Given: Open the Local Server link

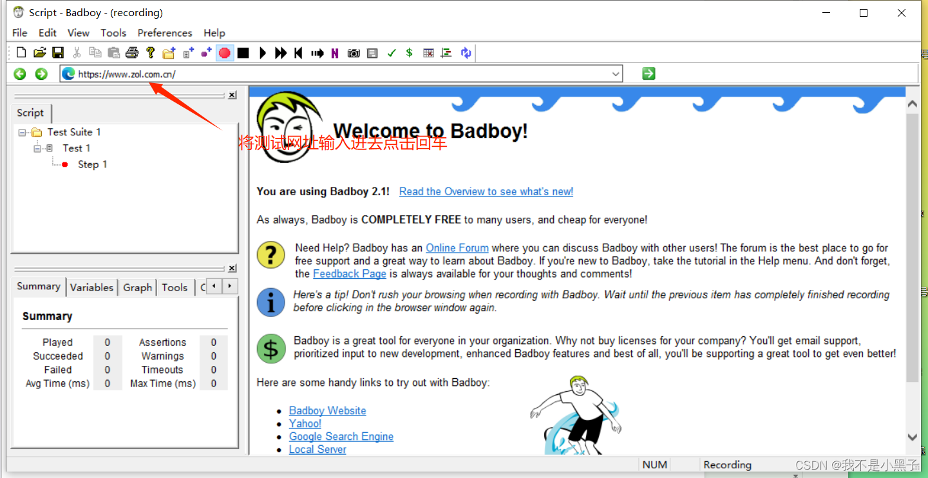Looking at the screenshot, I should click(317, 450).
